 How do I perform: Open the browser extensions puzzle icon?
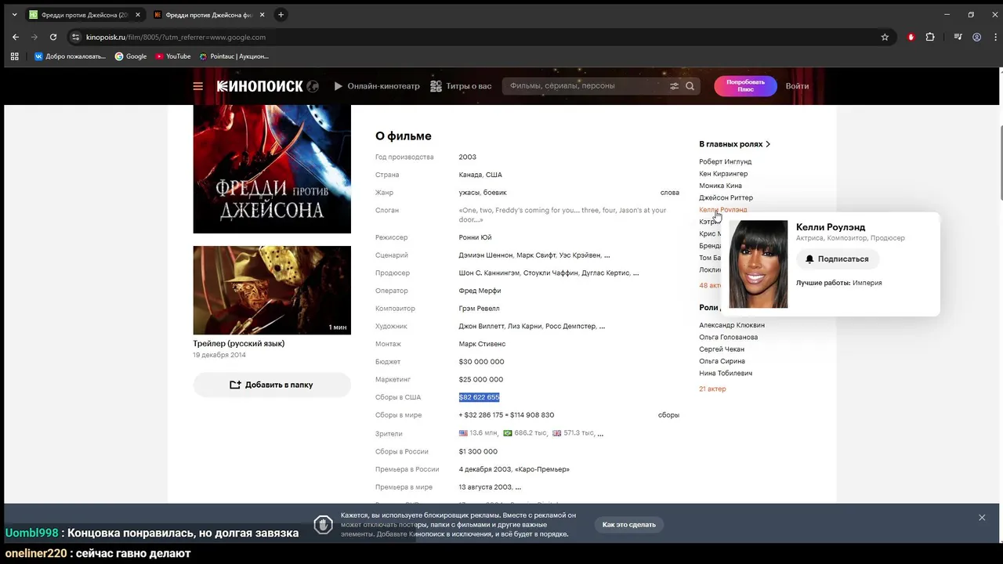[x=930, y=37]
